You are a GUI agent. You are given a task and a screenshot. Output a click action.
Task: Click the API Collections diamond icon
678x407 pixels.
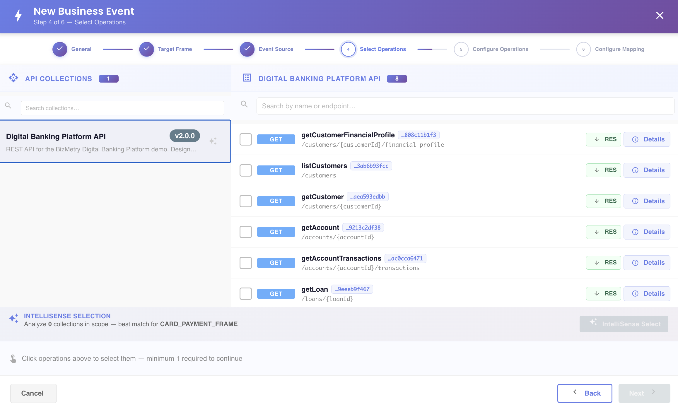tap(13, 78)
